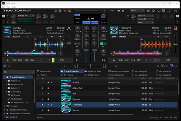Open HOUSE Kit effect dropdown

pos(26,16)
